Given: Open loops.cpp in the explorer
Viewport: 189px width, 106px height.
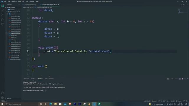Looking at the screenshot, I should click(14, 36).
